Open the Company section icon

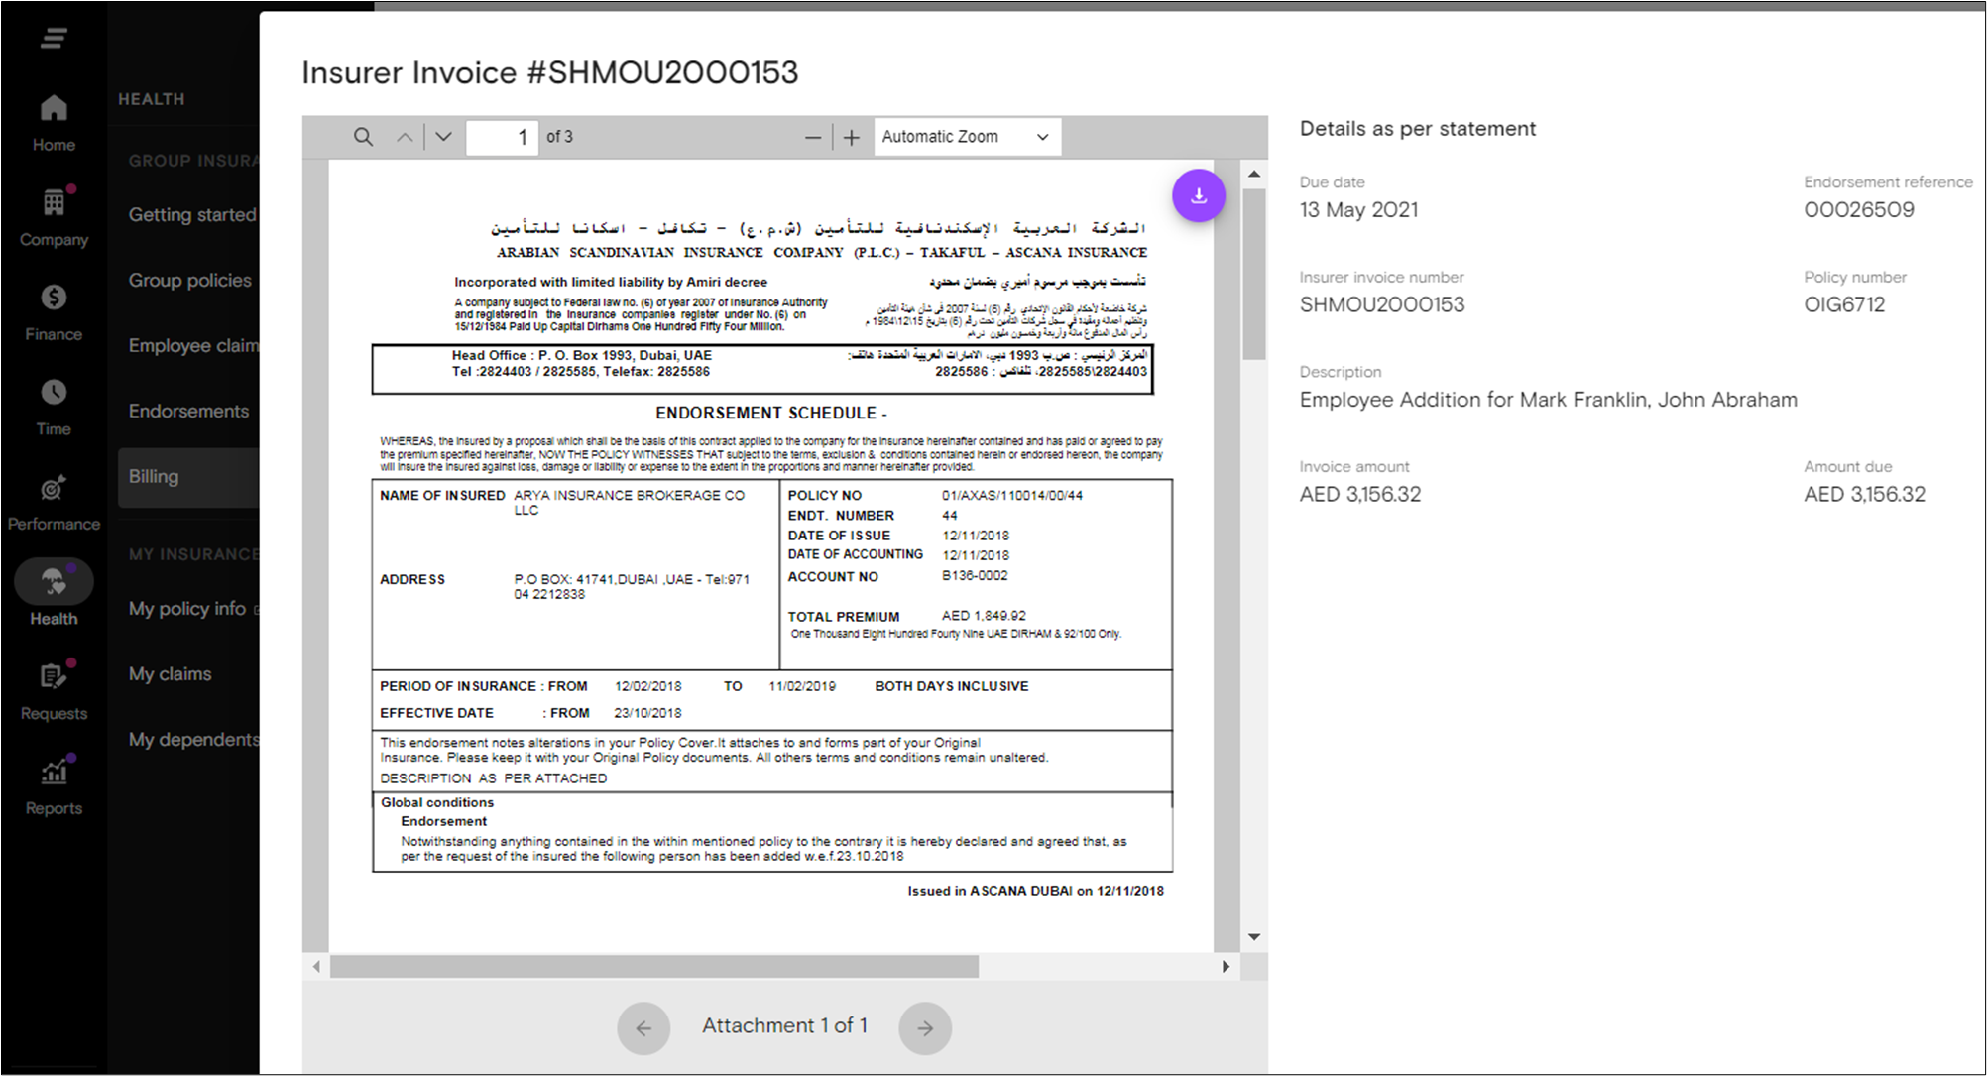(54, 203)
